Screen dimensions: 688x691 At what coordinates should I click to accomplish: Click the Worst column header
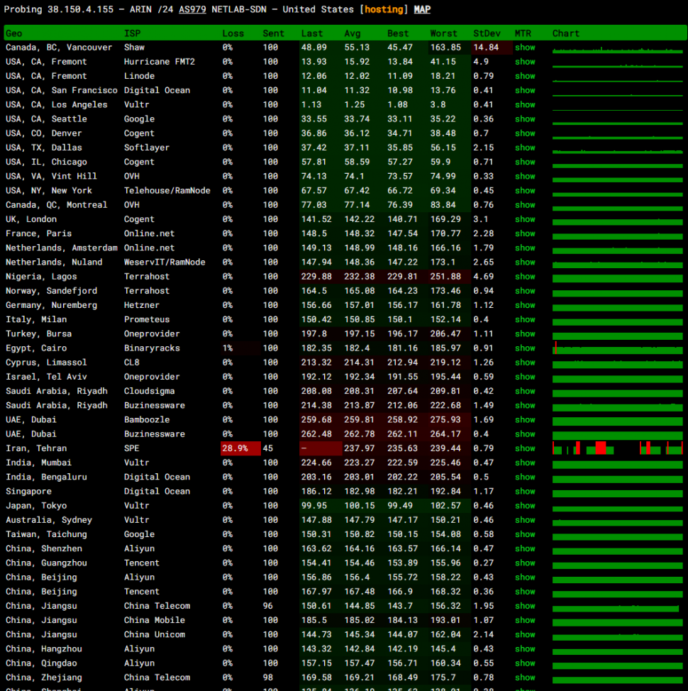[443, 33]
